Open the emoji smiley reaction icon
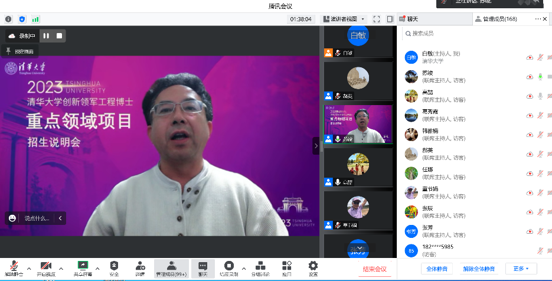552x281 pixels. pos(12,218)
